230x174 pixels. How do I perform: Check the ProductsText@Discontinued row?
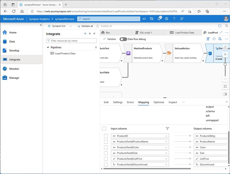pyautogui.click(x=106, y=165)
